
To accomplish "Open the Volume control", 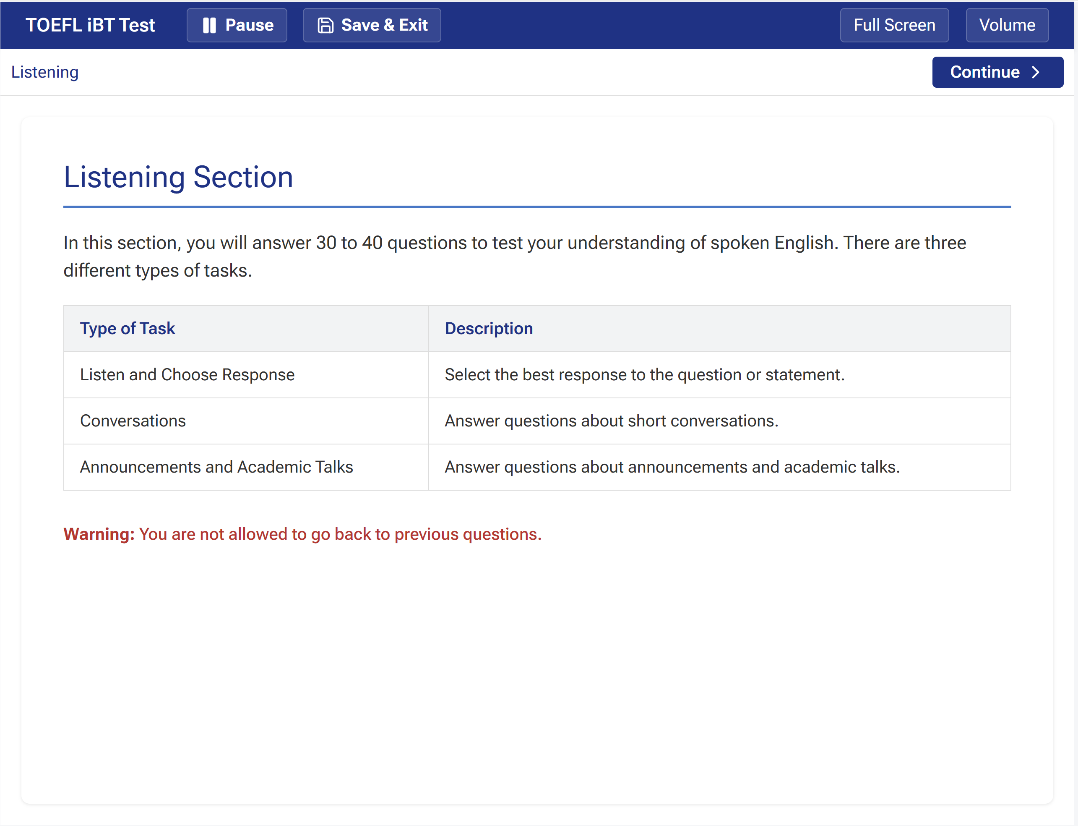I will pyautogui.click(x=1007, y=25).
